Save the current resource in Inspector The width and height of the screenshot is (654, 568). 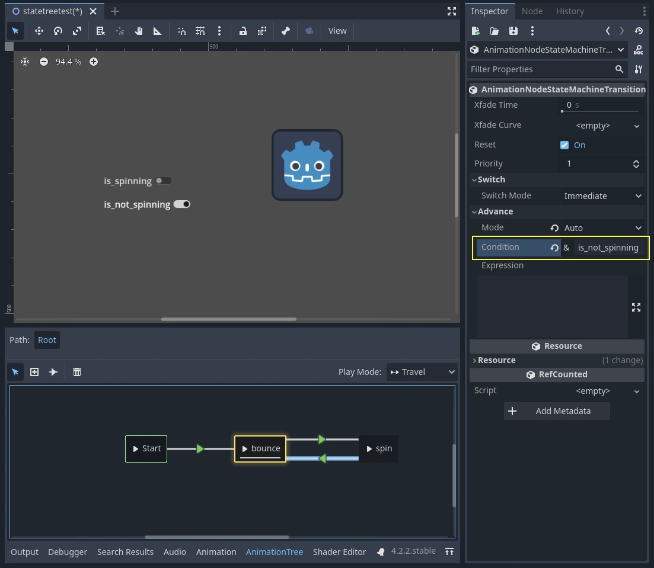click(513, 31)
